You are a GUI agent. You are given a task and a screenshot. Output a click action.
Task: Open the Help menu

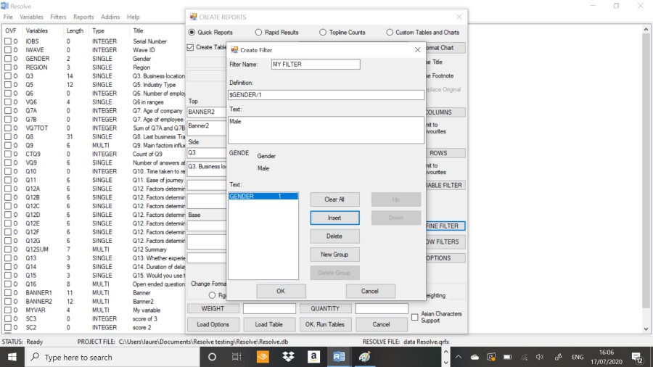[134, 17]
